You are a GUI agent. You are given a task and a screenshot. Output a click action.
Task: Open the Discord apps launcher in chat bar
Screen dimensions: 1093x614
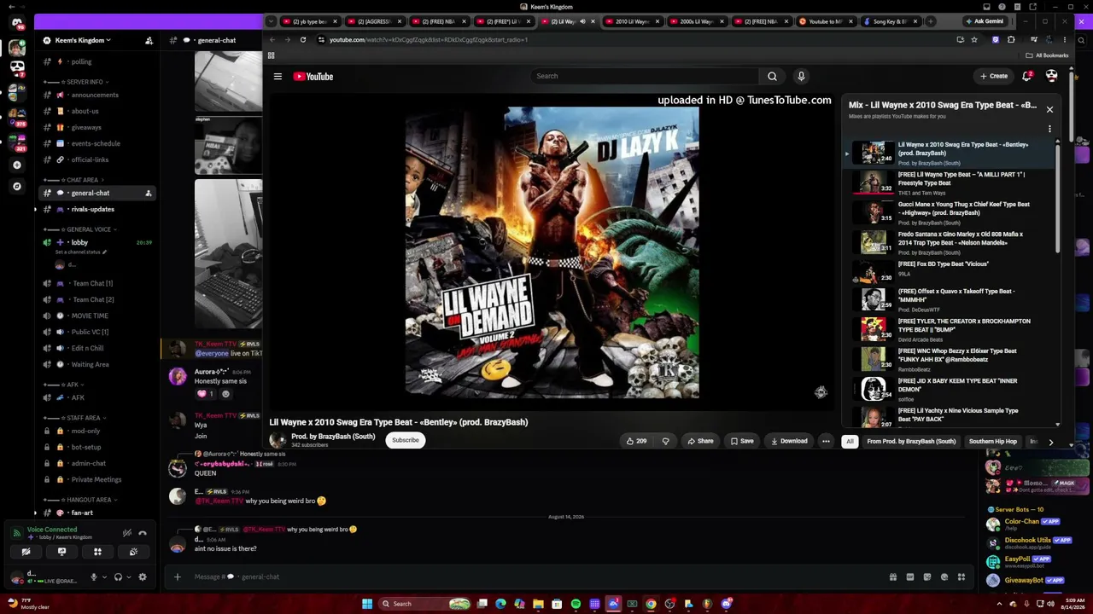point(961,577)
